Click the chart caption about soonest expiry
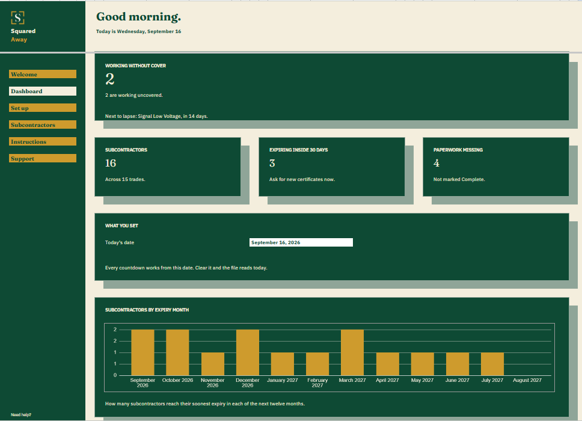The image size is (582, 421). (205, 404)
